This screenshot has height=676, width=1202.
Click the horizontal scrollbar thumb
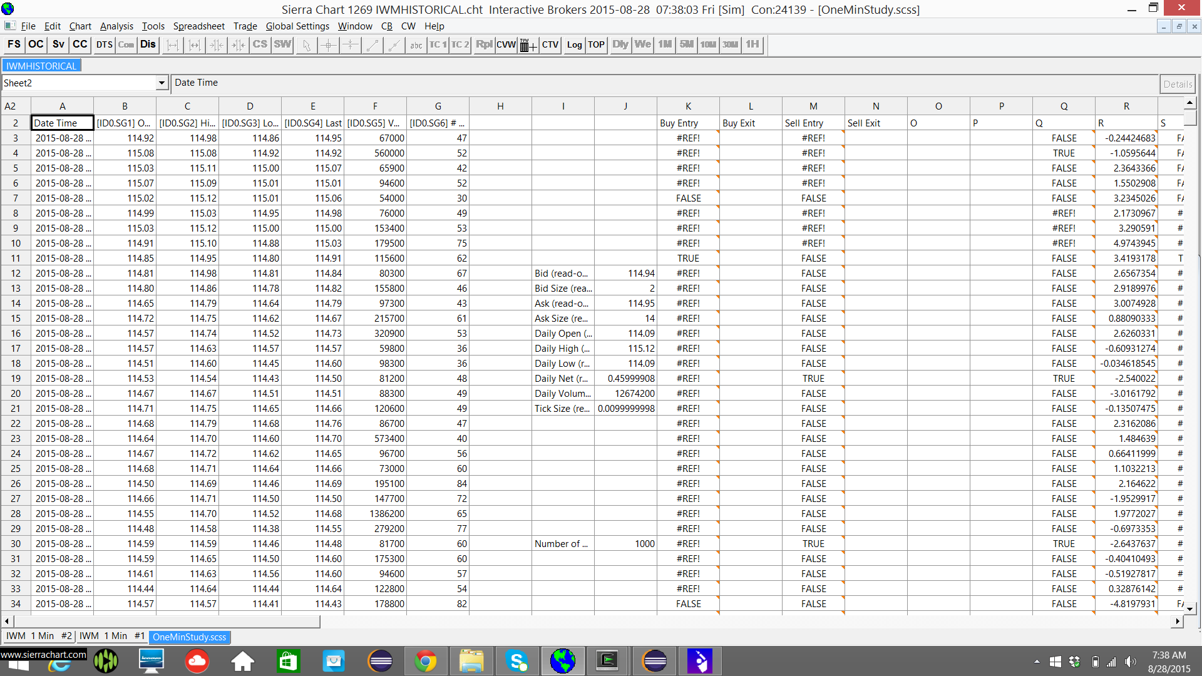[167, 622]
